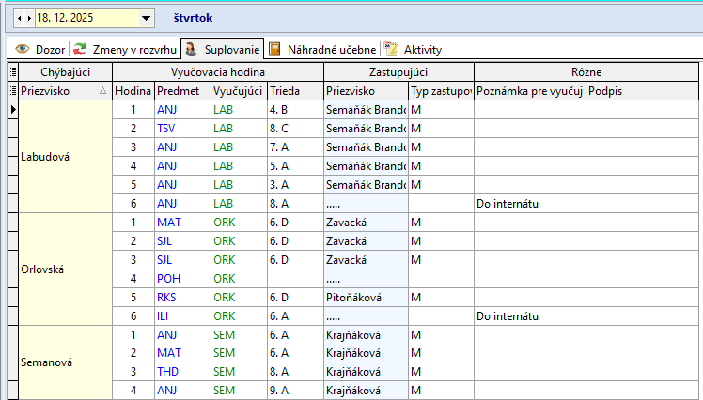The height and width of the screenshot is (400, 703).
Task: Click the Hodina column header
Action: tap(133, 91)
